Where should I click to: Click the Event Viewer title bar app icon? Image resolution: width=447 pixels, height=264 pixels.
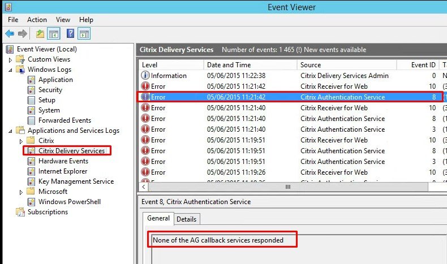click(x=7, y=7)
